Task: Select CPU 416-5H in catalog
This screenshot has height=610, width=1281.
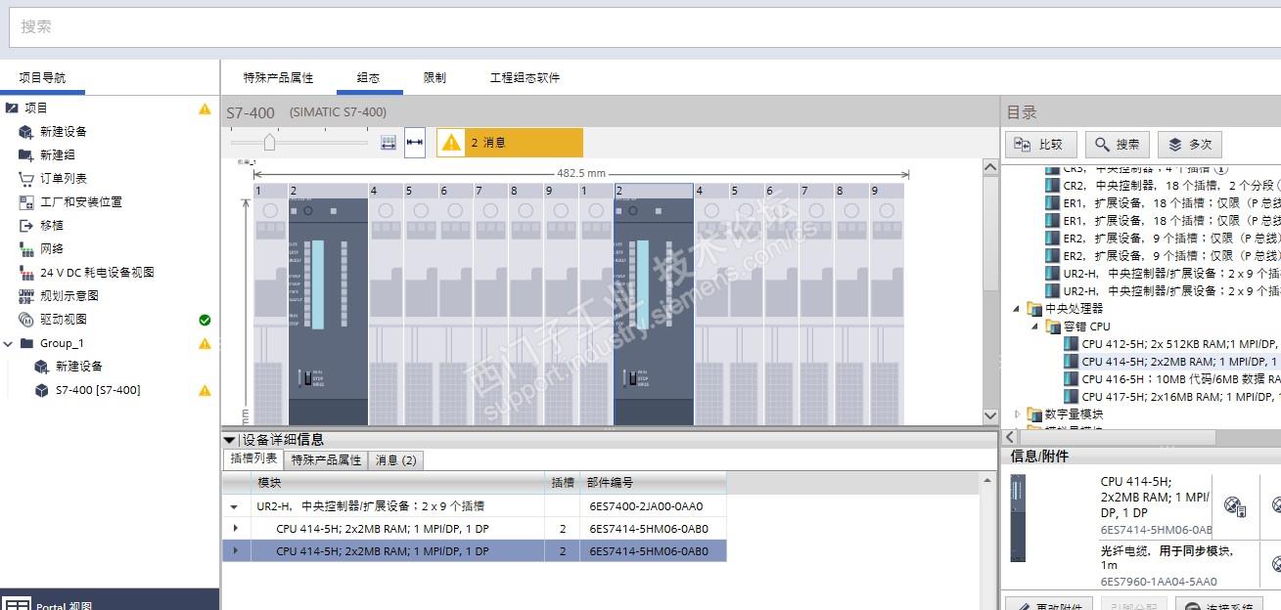Action: coord(1170,379)
